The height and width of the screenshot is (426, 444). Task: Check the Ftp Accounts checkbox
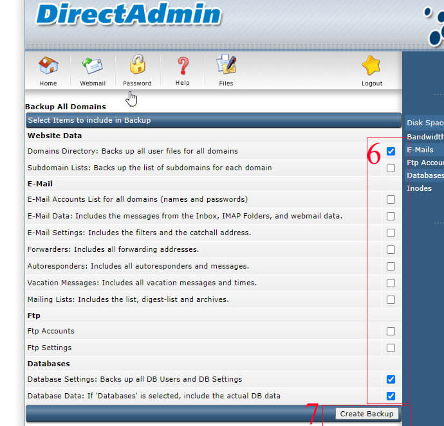click(x=391, y=331)
